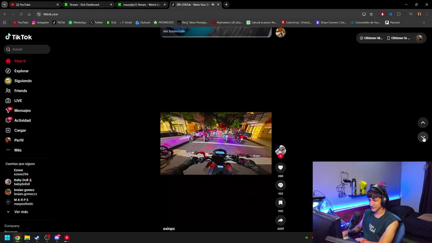Open comments via the 103 comment icon
This screenshot has width=432, height=243.
click(x=280, y=185)
